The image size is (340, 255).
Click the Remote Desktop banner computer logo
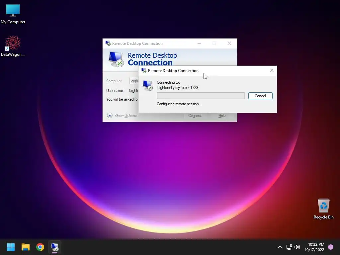116,59
